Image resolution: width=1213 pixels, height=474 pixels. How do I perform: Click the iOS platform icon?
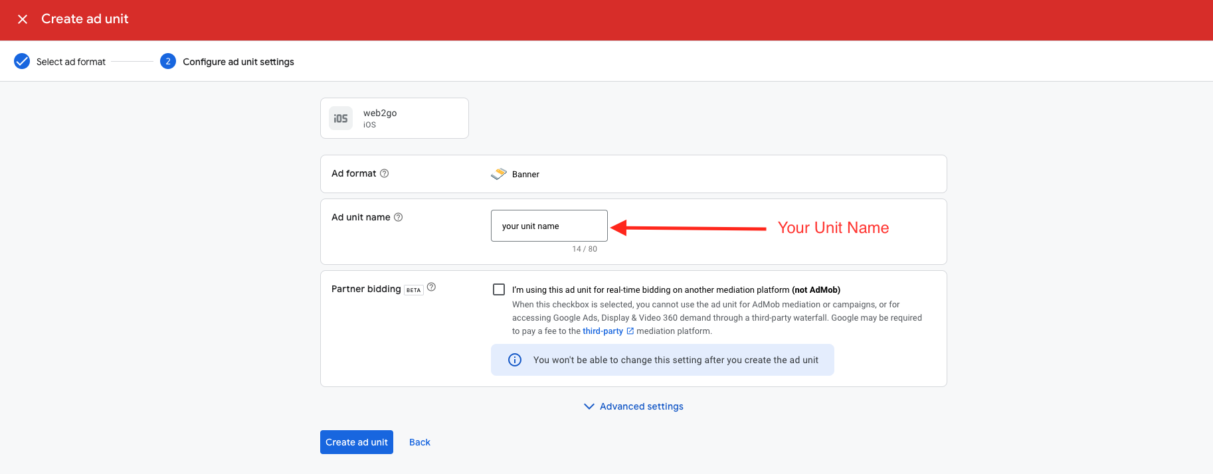pos(341,118)
